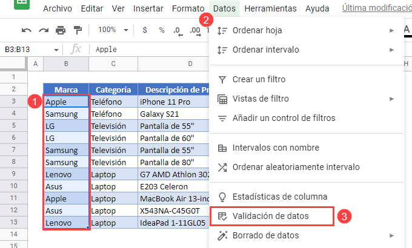This screenshot has height=248, width=412.
Task: Open the name box dropdown arrow
Action: (56, 50)
